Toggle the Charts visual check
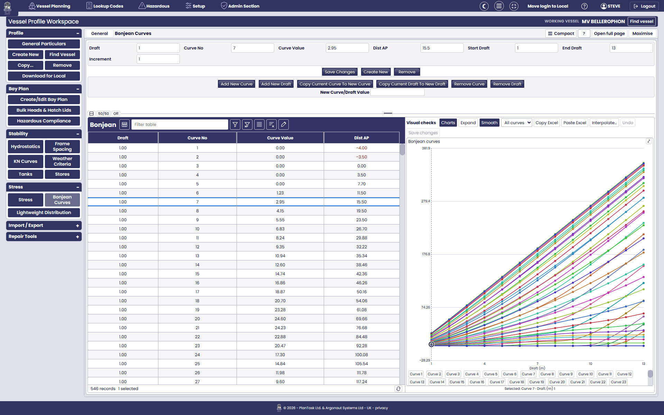 (x=448, y=123)
